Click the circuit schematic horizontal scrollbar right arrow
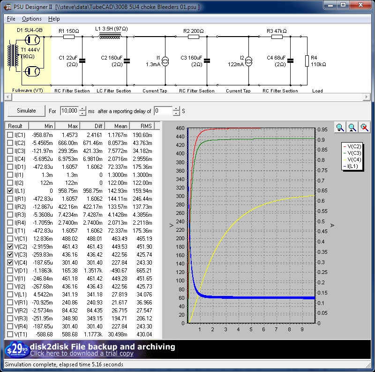The width and height of the screenshot is (375, 372). 367,97
